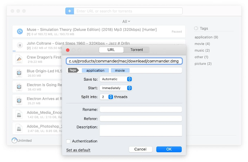The height and width of the screenshot is (162, 248).
Task: Switch to the URL tab
Action: point(111,50)
